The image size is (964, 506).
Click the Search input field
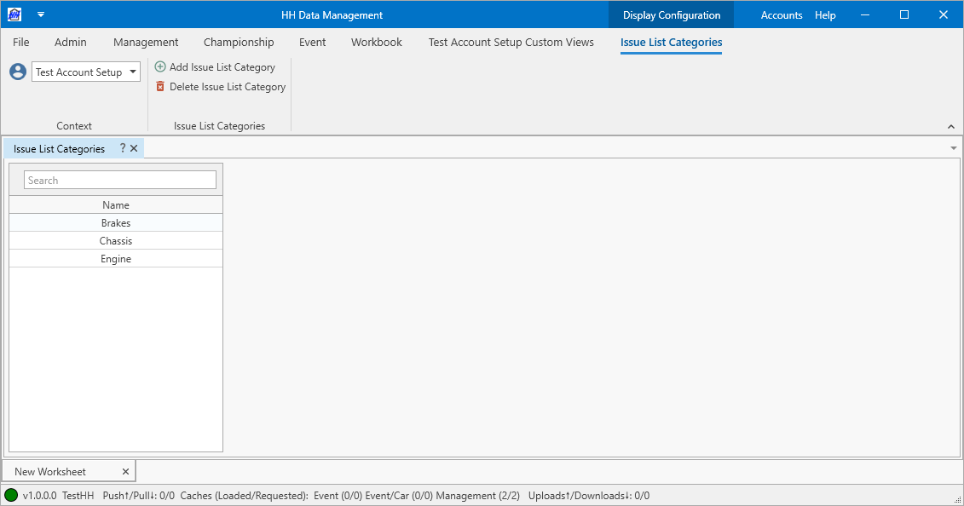119,181
